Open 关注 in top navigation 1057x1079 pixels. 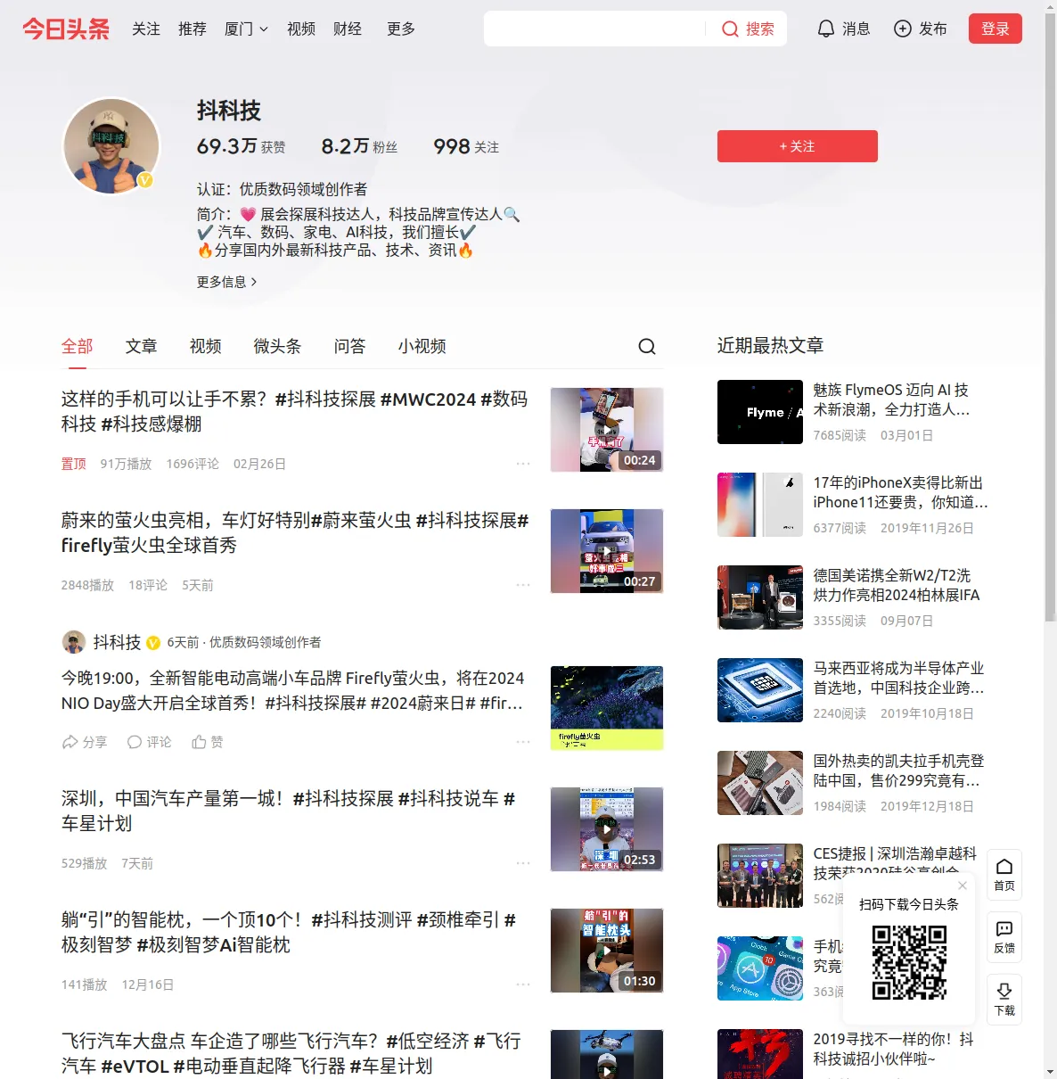point(146,29)
